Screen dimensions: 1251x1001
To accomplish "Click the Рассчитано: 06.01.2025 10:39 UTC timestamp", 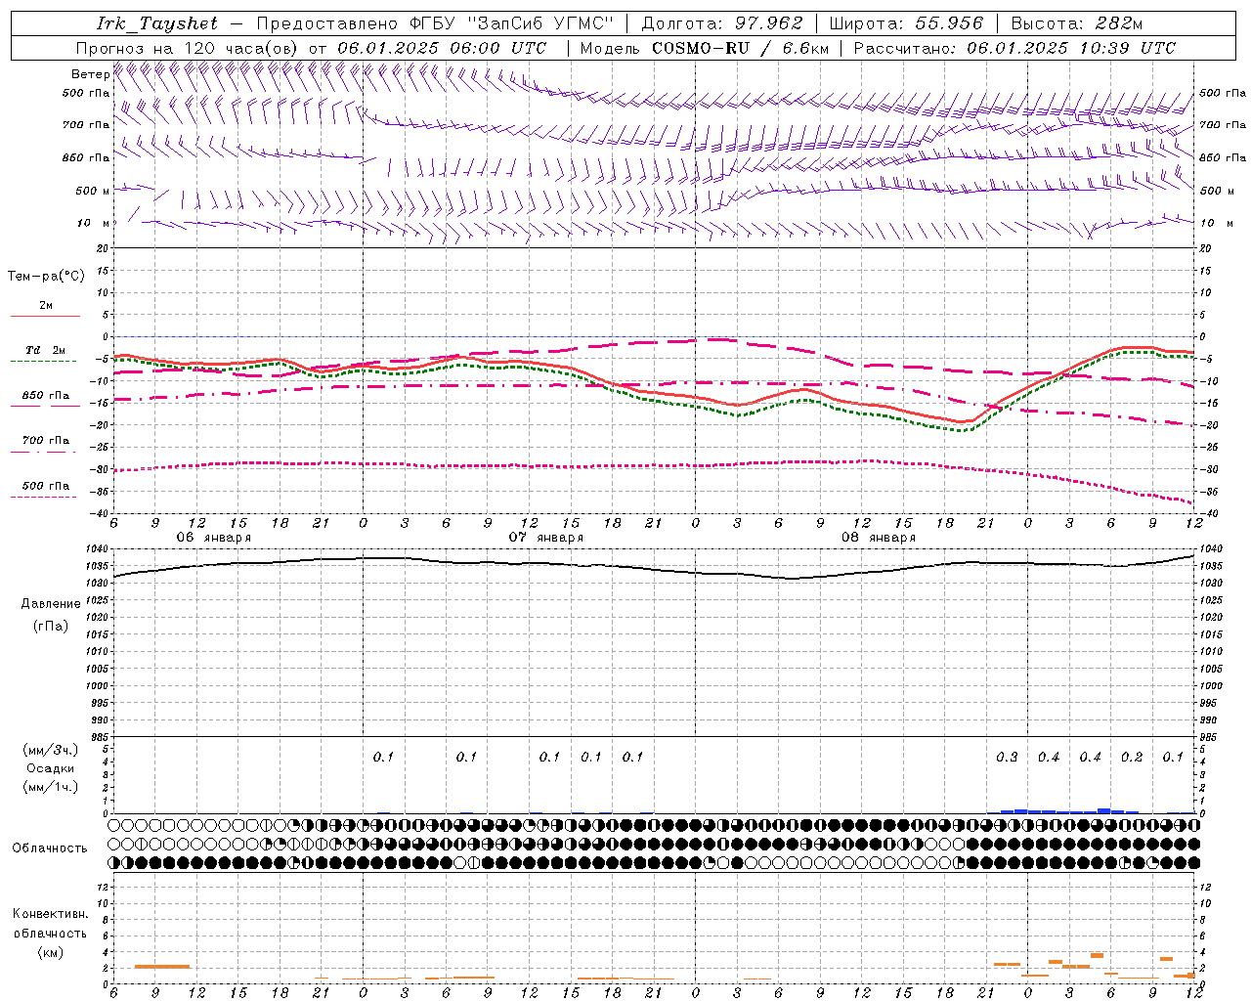I will click(1014, 48).
